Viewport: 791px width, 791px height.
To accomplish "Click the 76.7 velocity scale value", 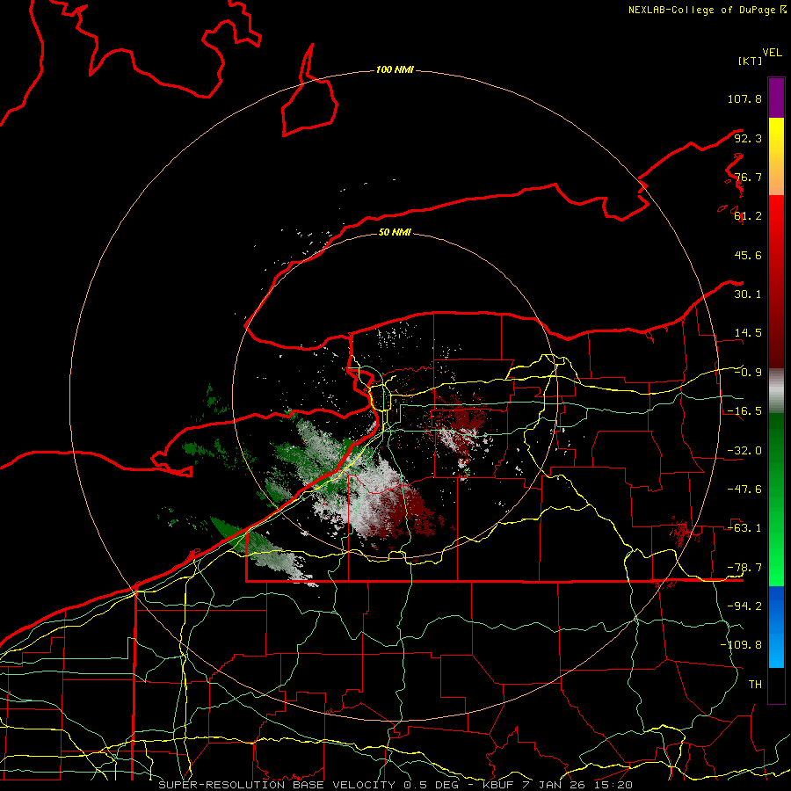I will click(748, 177).
